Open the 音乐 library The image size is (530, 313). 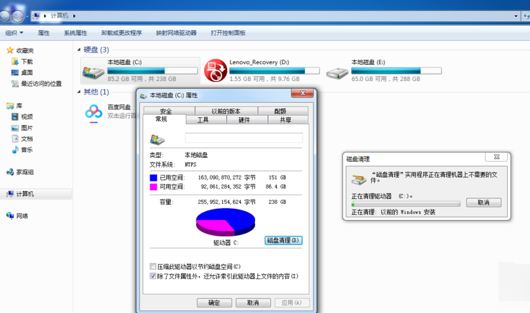click(x=26, y=150)
